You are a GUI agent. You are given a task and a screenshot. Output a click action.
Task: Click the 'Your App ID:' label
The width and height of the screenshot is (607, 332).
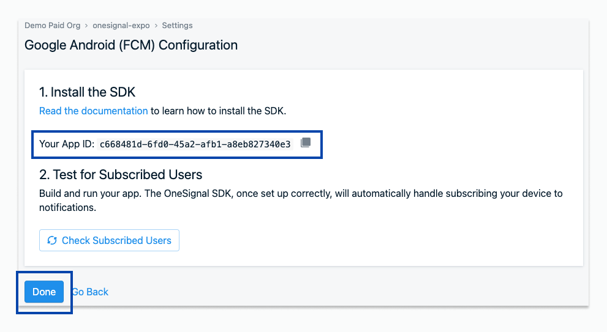point(67,144)
